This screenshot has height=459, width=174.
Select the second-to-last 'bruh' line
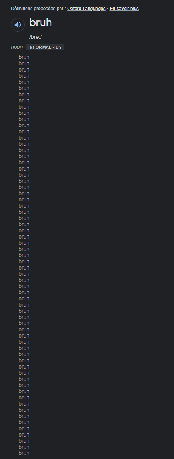click(24, 447)
